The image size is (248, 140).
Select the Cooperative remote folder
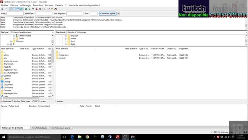[x=64, y=55]
